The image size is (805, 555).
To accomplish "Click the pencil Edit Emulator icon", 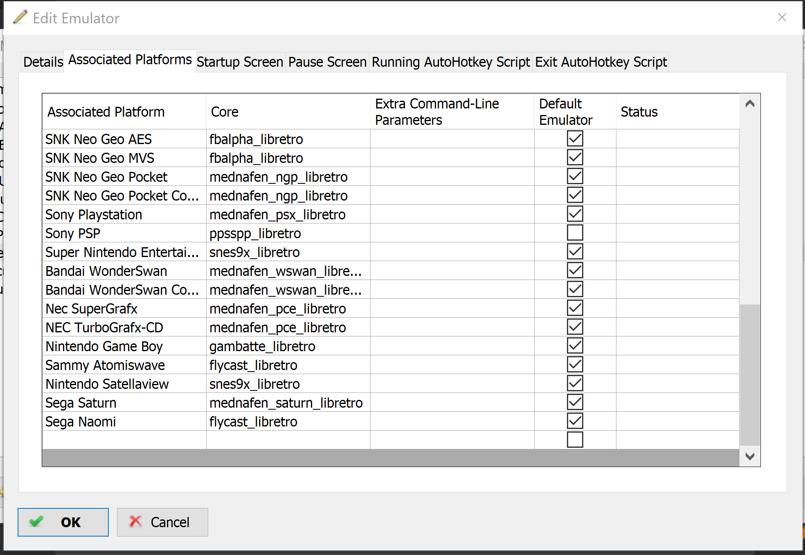I will [x=20, y=17].
